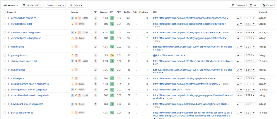Click the Export button
Image resolution: width=277 pixels, height=119 pixels.
(268, 5)
